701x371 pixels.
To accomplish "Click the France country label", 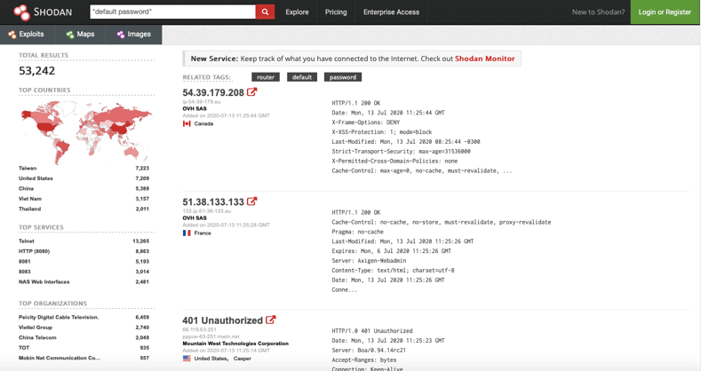I will tap(203, 233).
